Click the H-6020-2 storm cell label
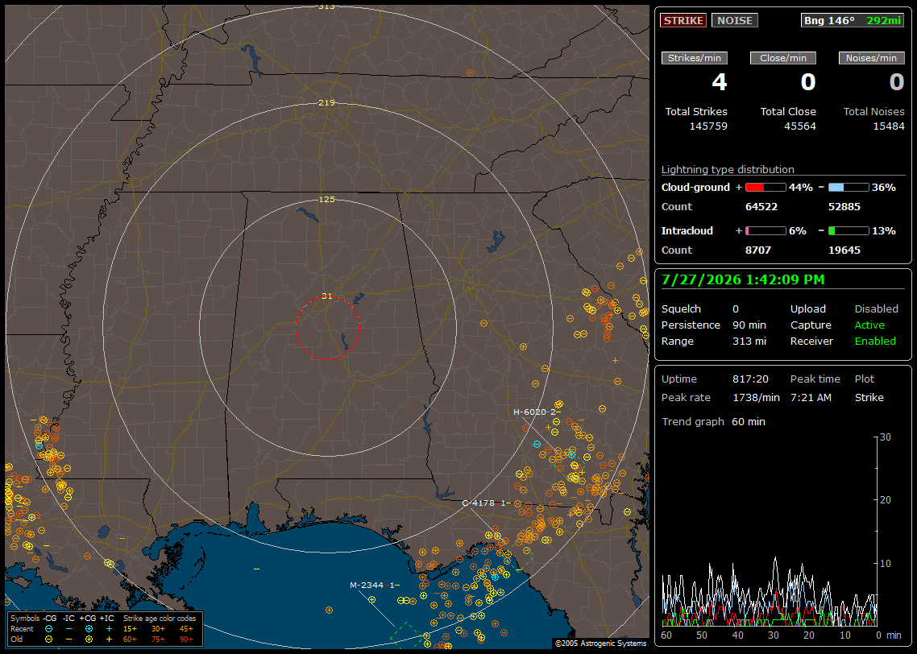 (534, 412)
